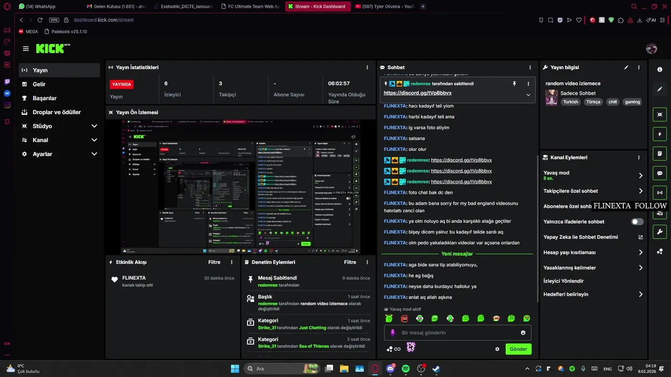Toggle stream preview widget in right strip
This screenshot has height=377, width=671.
[659, 115]
